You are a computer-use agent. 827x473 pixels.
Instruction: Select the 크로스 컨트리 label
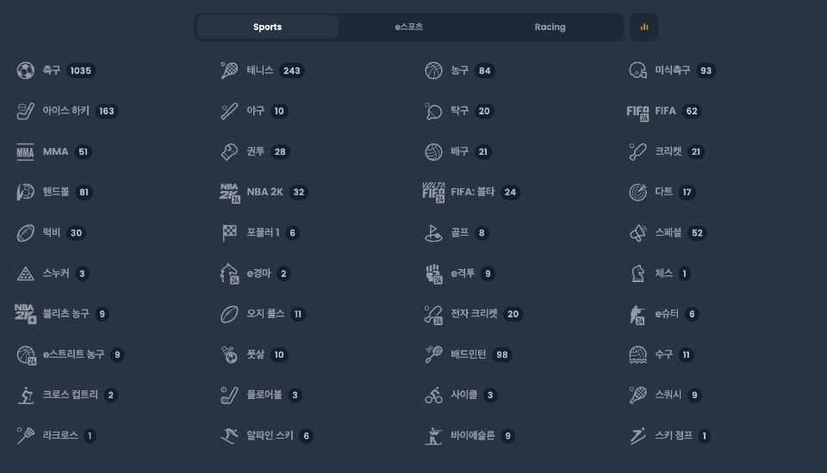pos(70,395)
